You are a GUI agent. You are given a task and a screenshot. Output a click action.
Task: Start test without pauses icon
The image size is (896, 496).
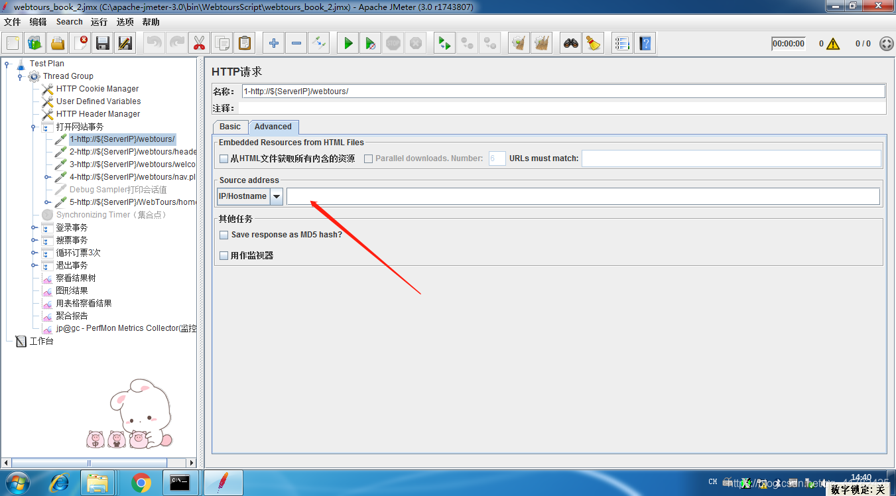pyautogui.click(x=370, y=44)
